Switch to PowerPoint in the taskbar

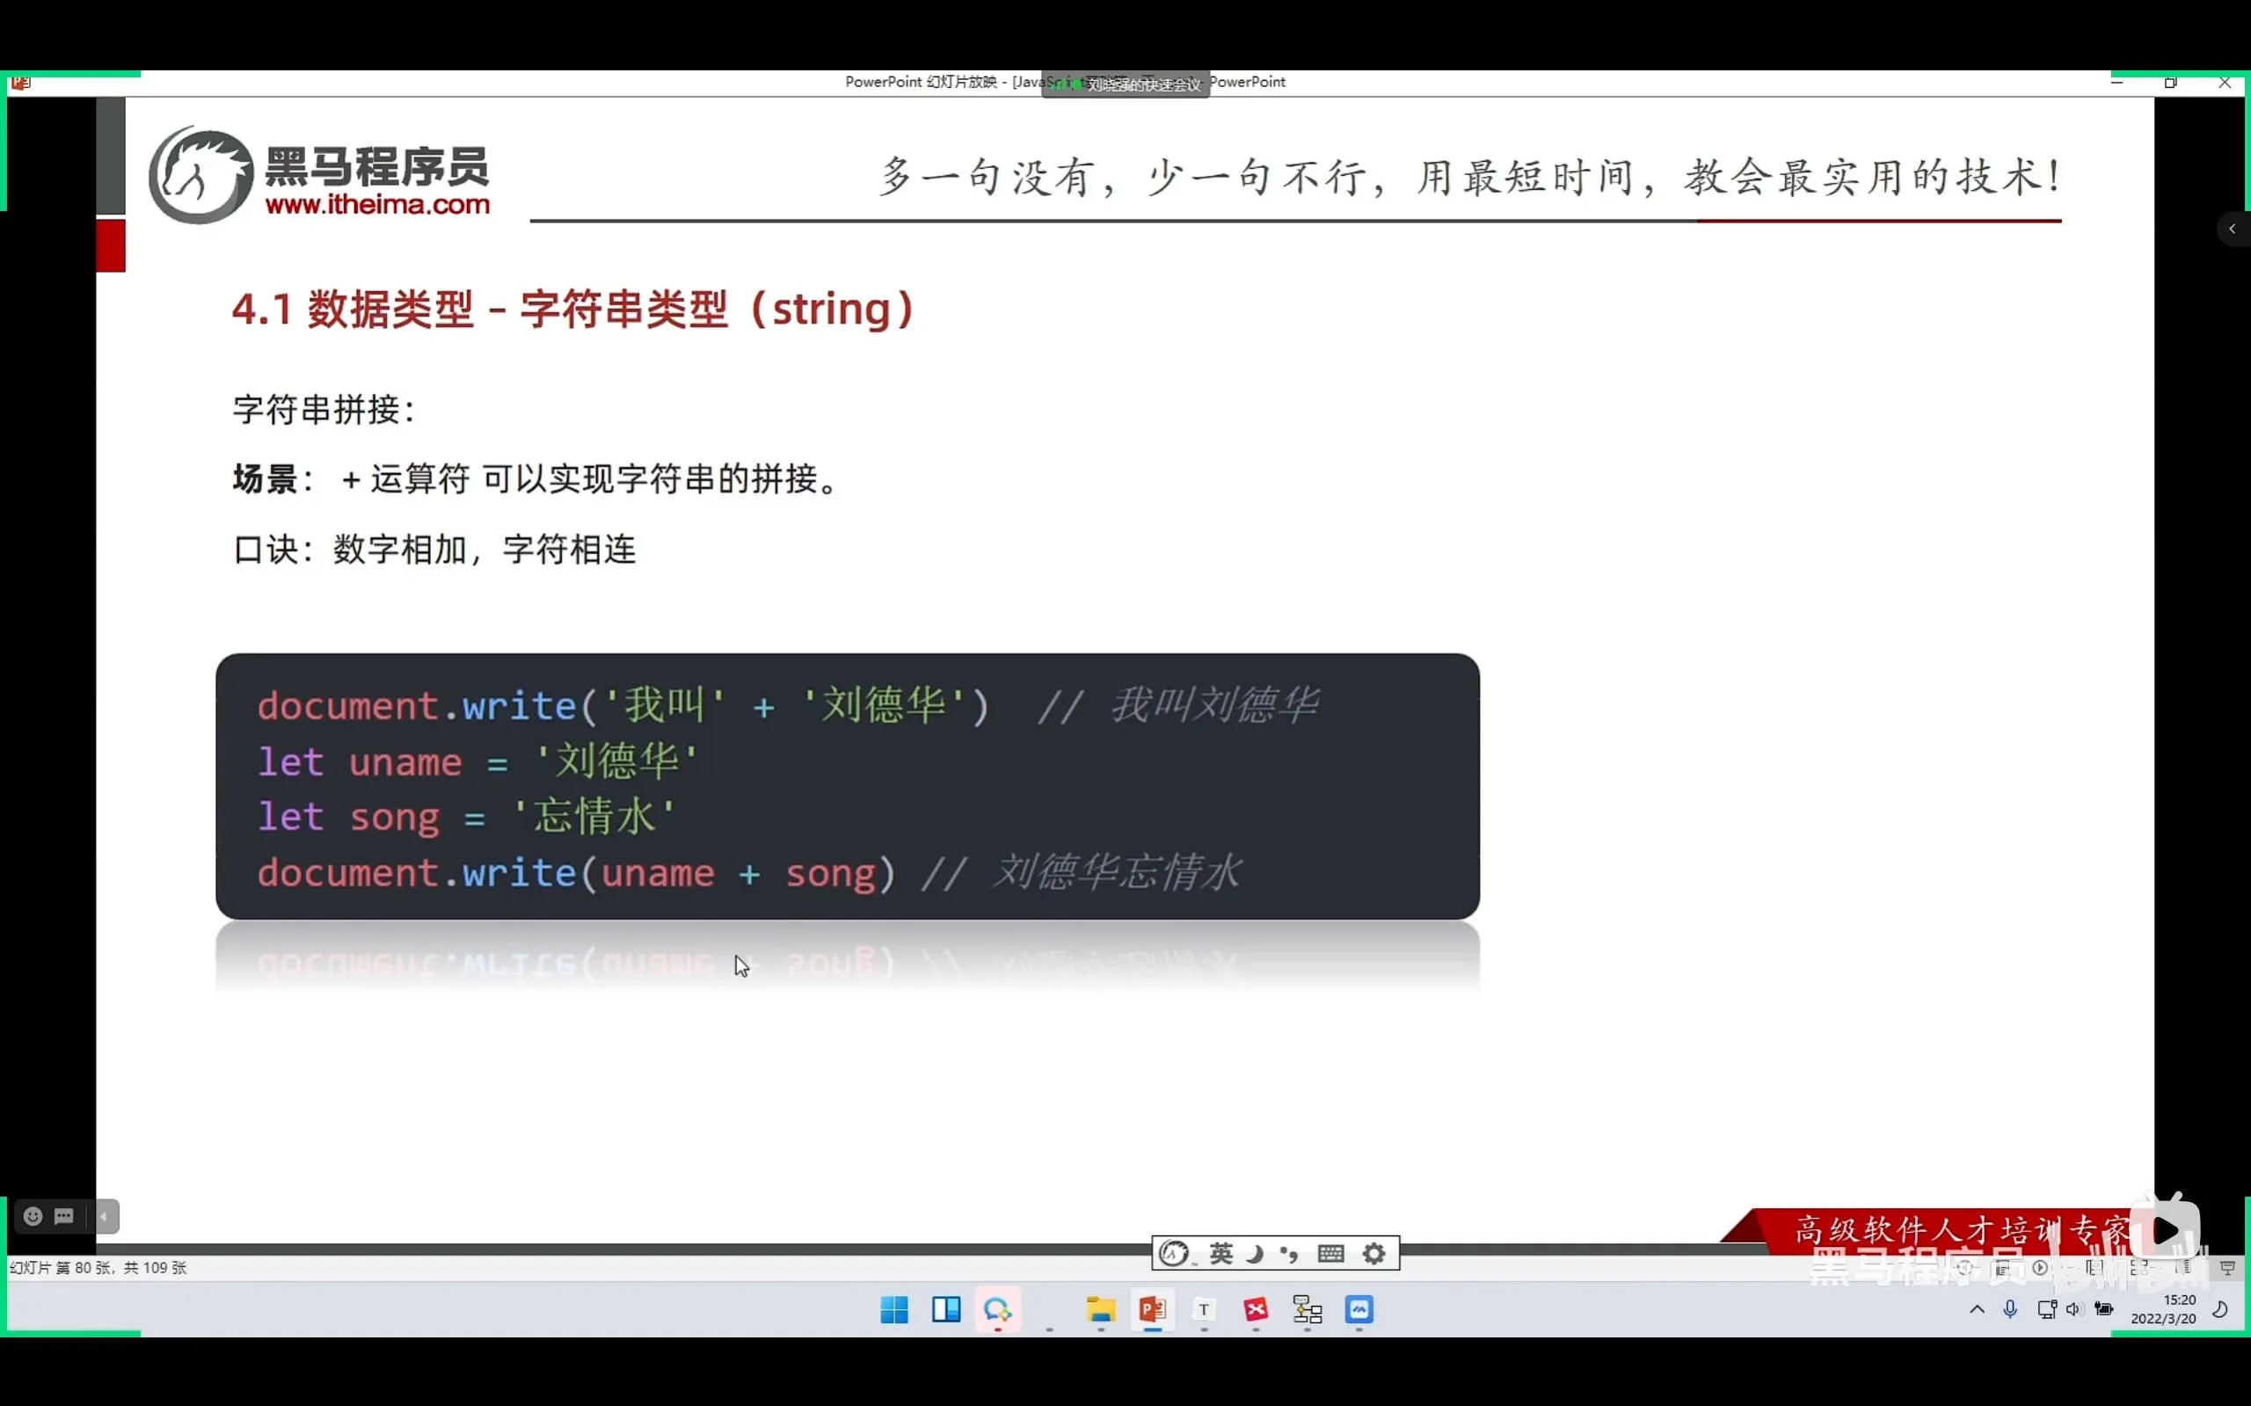click(x=1152, y=1309)
